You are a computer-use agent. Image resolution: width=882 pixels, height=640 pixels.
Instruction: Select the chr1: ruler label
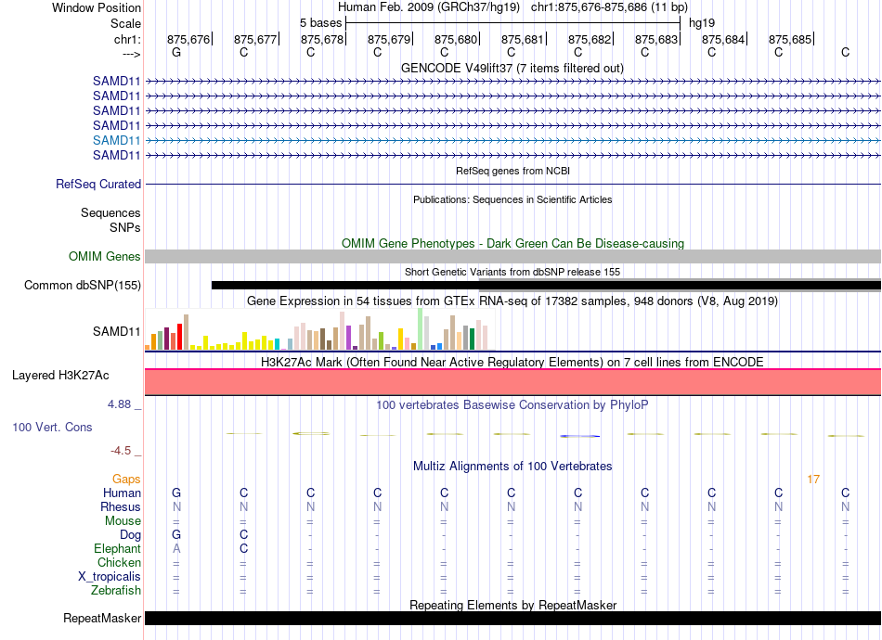(127, 39)
